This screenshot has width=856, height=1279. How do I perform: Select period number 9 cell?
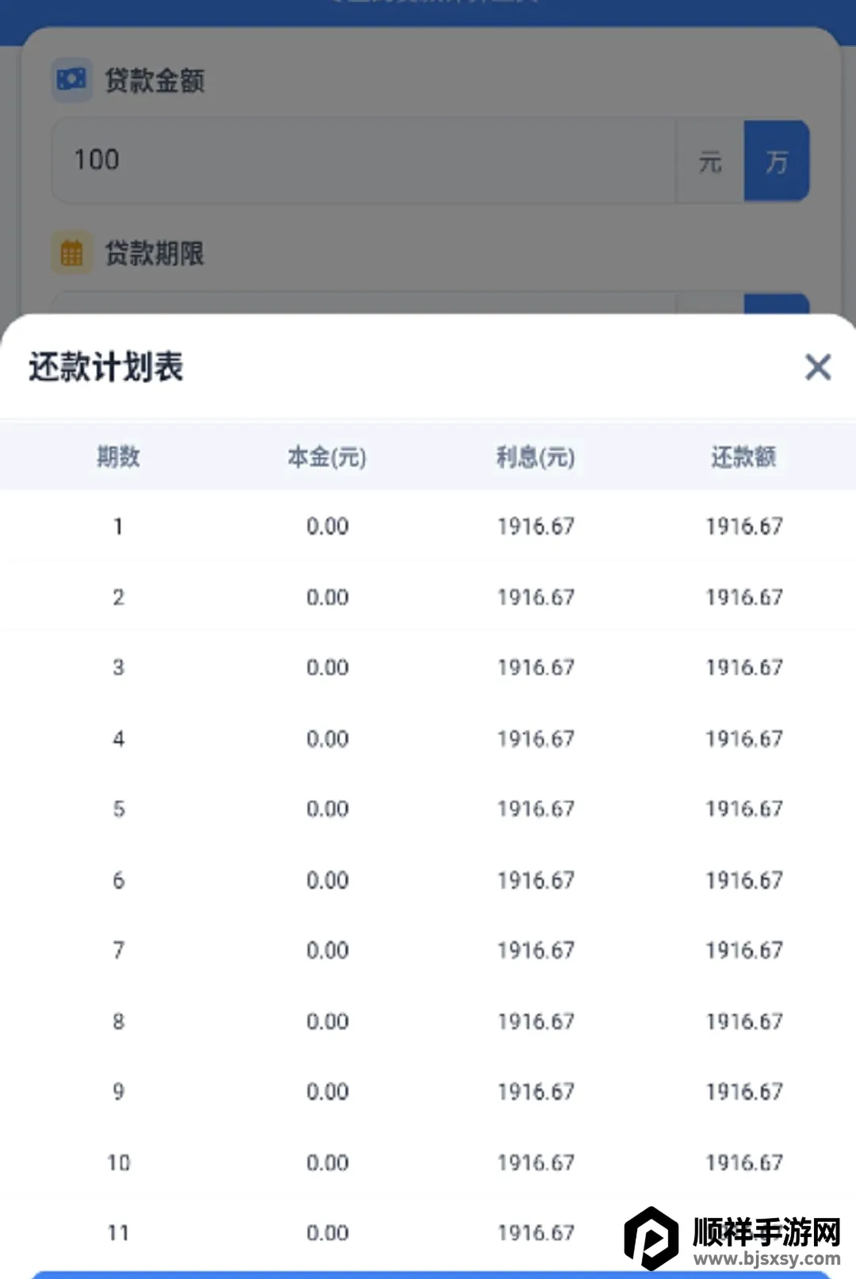(x=118, y=1092)
